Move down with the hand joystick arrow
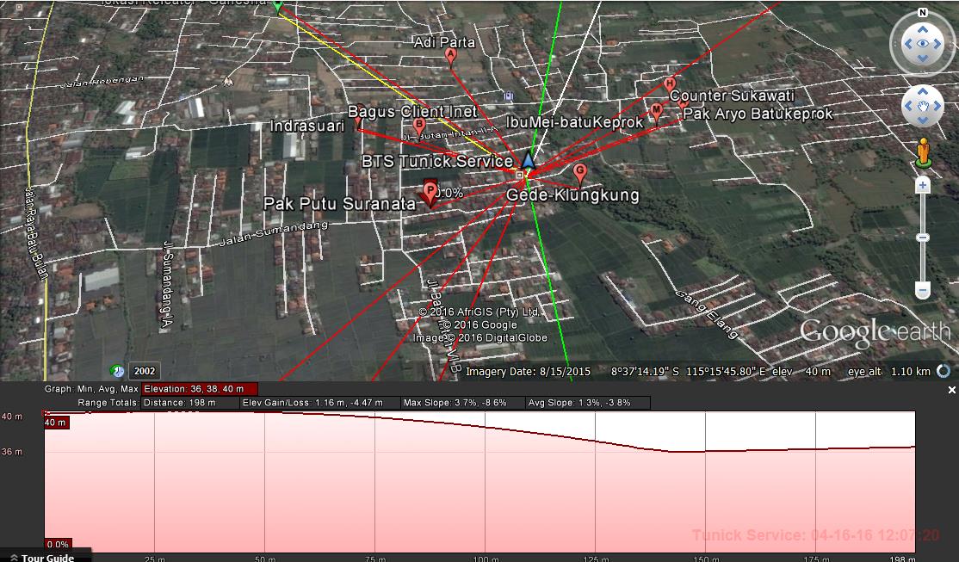The height and width of the screenshot is (562, 959). click(x=922, y=120)
